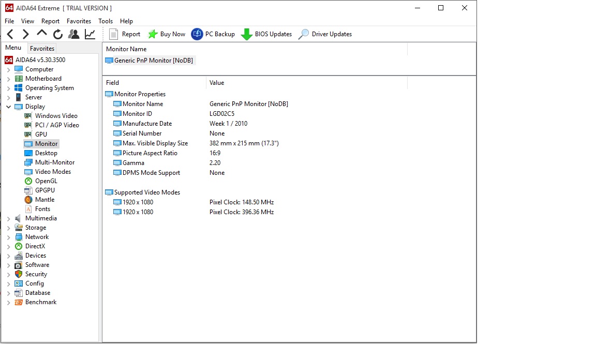Open the line graph icon in toolbar
The height and width of the screenshot is (344, 596).
tap(90, 34)
